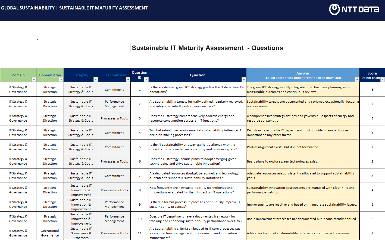Image resolution: width=385 pixels, height=240 pixels.
Task: Click the 'Question ID' column header
Action: (139, 75)
